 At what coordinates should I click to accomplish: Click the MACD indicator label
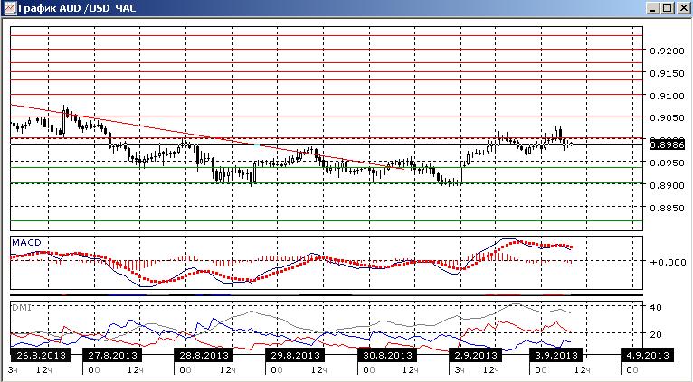click(26, 243)
